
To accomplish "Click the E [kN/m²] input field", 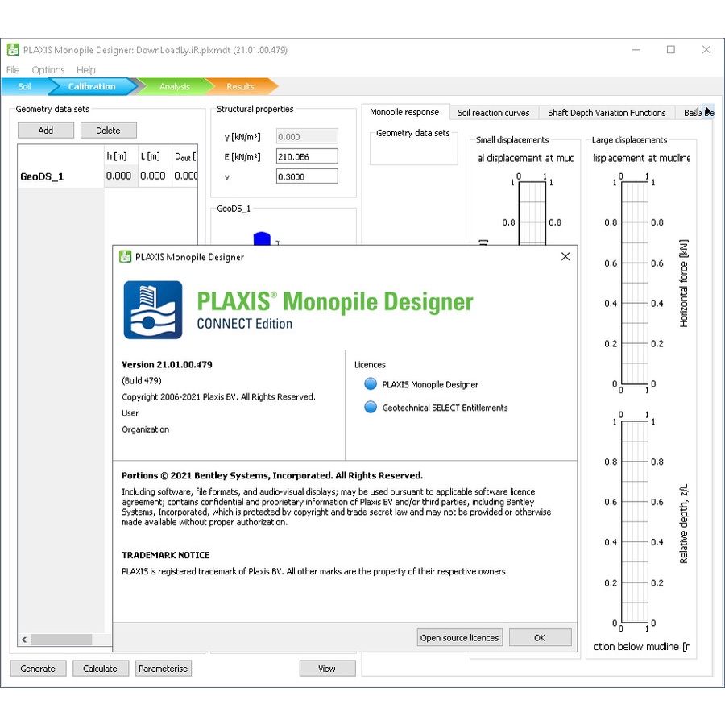I will 306,156.
